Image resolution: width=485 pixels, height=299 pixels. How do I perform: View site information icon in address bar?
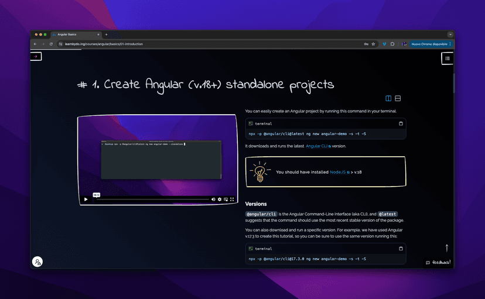click(61, 44)
